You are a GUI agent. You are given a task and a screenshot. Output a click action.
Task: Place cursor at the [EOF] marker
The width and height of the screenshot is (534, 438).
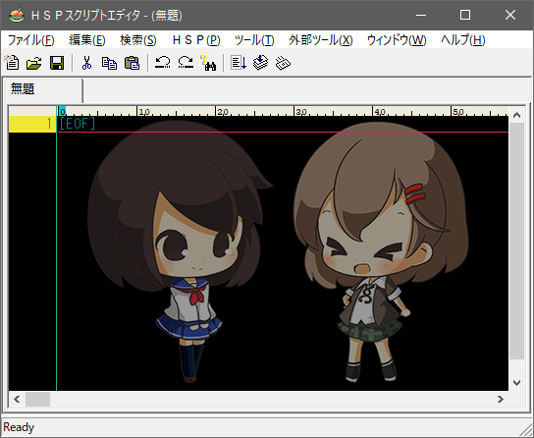click(78, 124)
